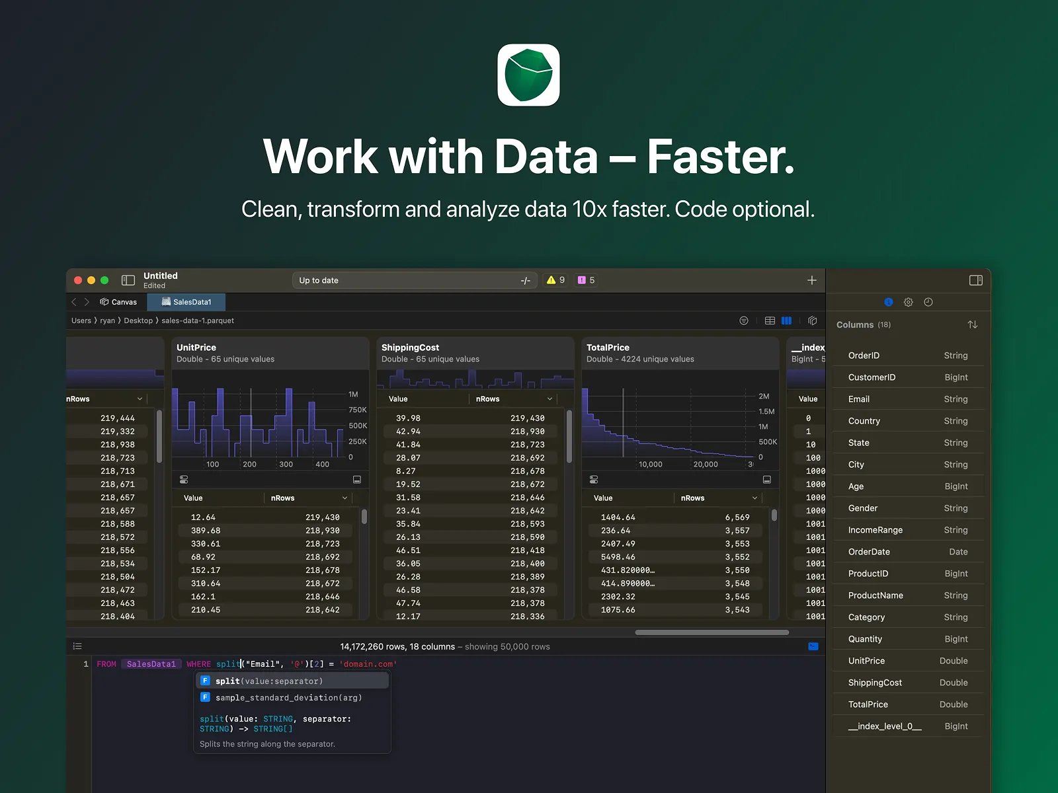Select __index_level_0__ in Columns list
This screenshot has width=1058, height=793.
coord(908,726)
